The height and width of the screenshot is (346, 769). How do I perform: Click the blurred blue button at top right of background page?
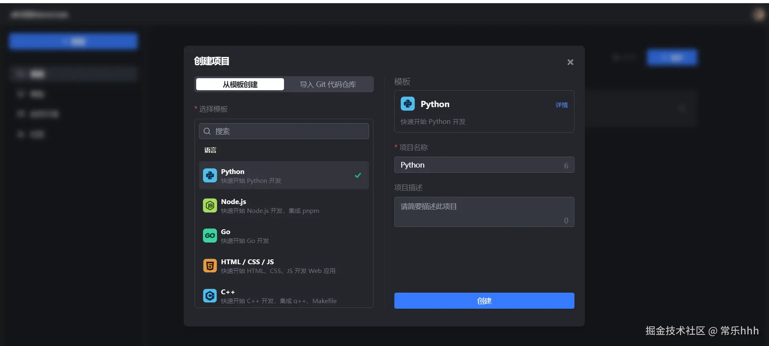click(x=672, y=58)
